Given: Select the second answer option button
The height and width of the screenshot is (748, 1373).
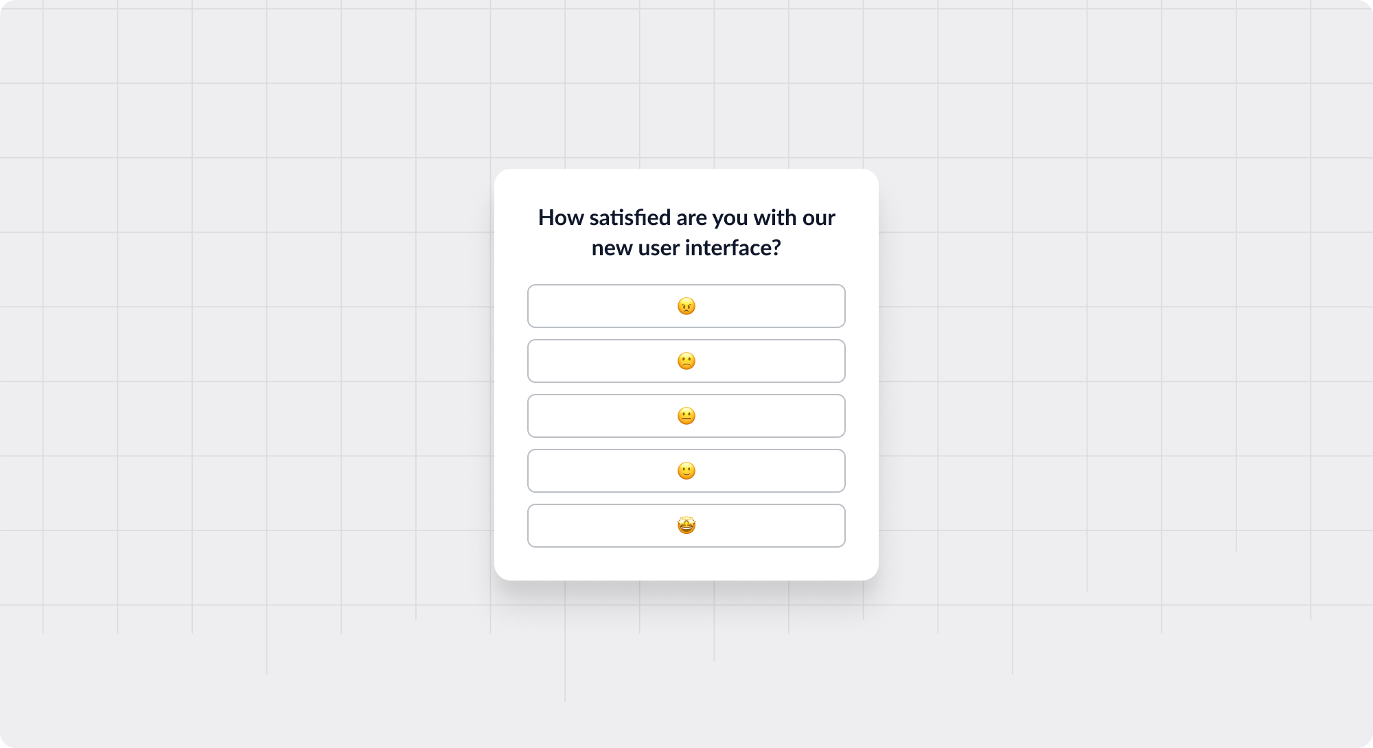Looking at the screenshot, I should tap(686, 361).
